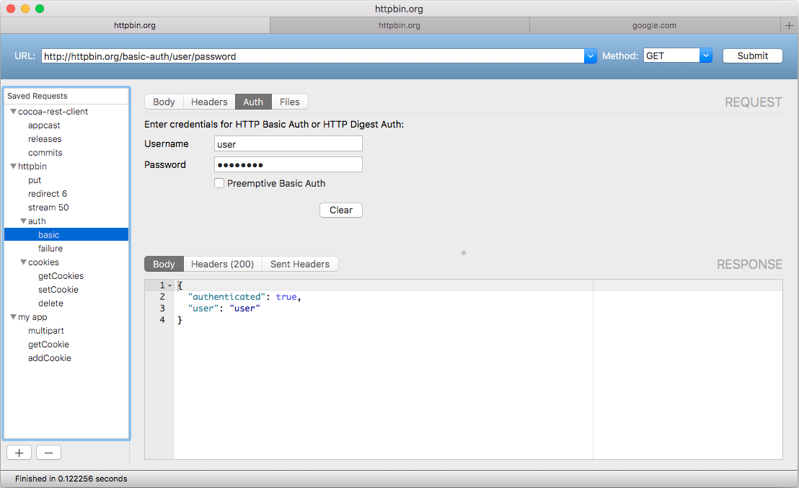Clear the auth credentials
This screenshot has height=488, width=799.
pyautogui.click(x=341, y=210)
